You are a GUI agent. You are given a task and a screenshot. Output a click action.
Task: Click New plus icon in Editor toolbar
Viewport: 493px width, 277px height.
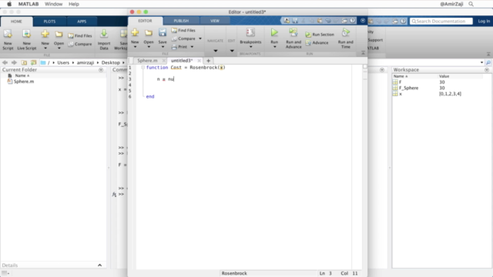click(135, 32)
